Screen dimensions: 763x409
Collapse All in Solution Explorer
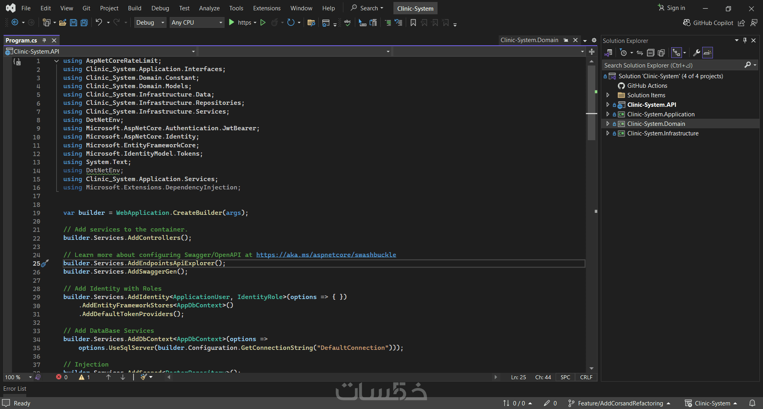[x=651, y=53]
